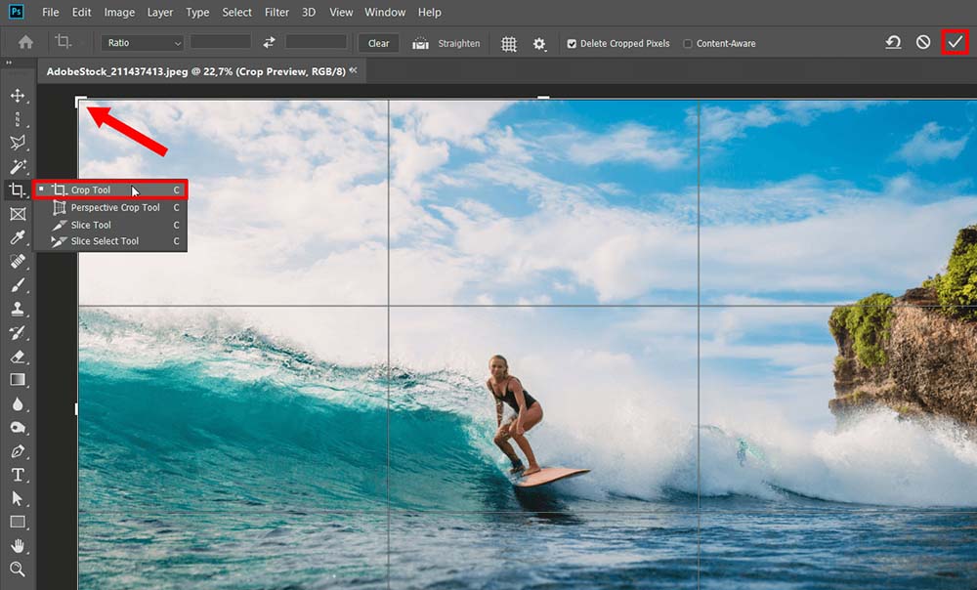Viewport: 977px width, 590px height.
Task: Pick the Clone Stamp tool
Action: point(18,309)
